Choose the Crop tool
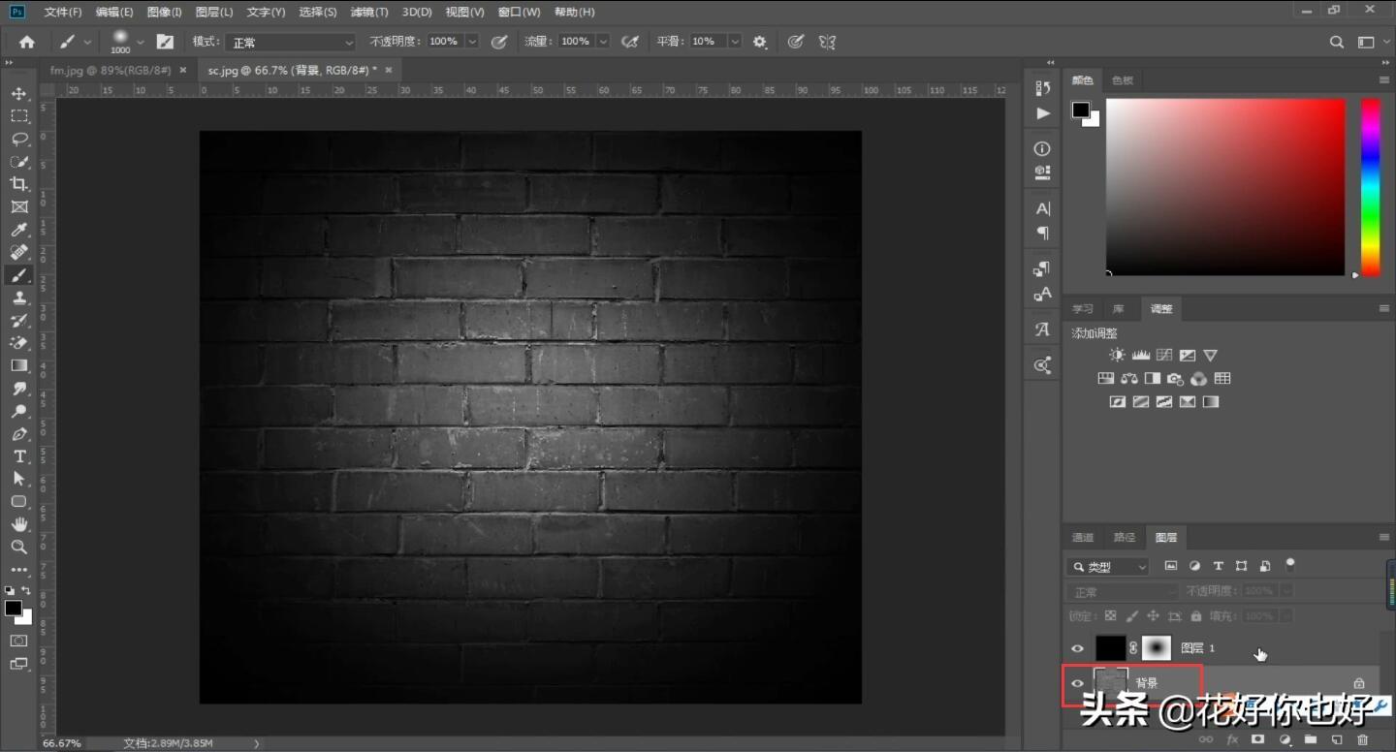This screenshot has width=1396, height=752. click(x=18, y=184)
